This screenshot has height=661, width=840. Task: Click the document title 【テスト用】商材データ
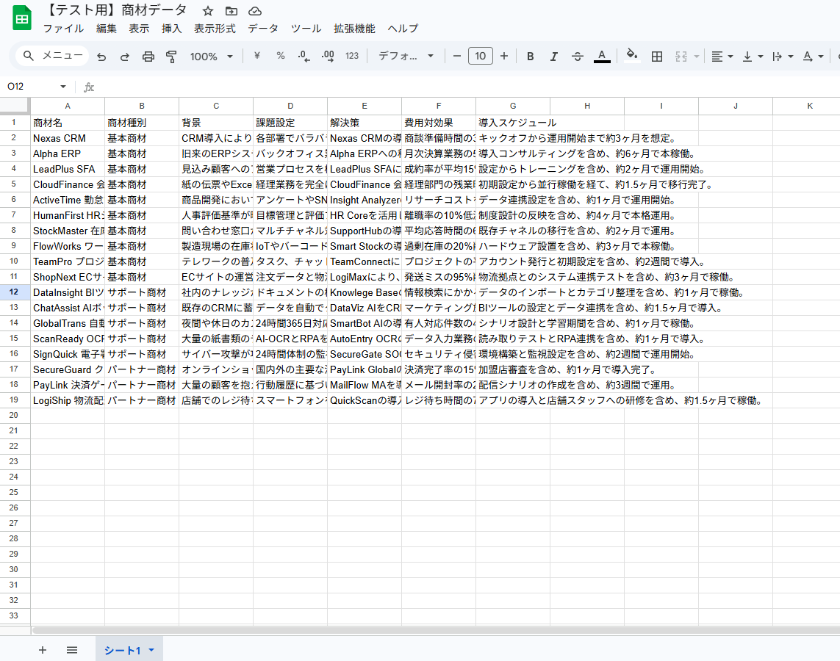click(117, 10)
